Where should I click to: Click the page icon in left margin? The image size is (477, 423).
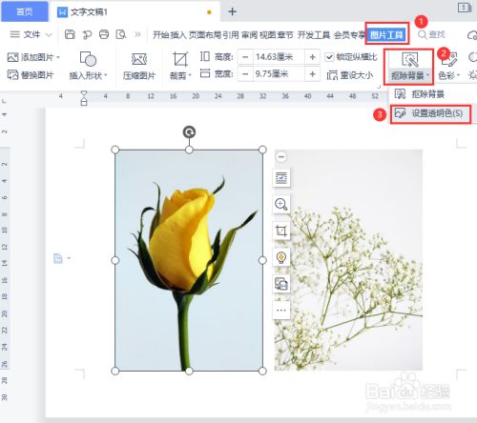[x=58, y=258]
